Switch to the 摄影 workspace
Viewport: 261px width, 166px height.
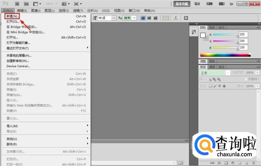(222, 4)
